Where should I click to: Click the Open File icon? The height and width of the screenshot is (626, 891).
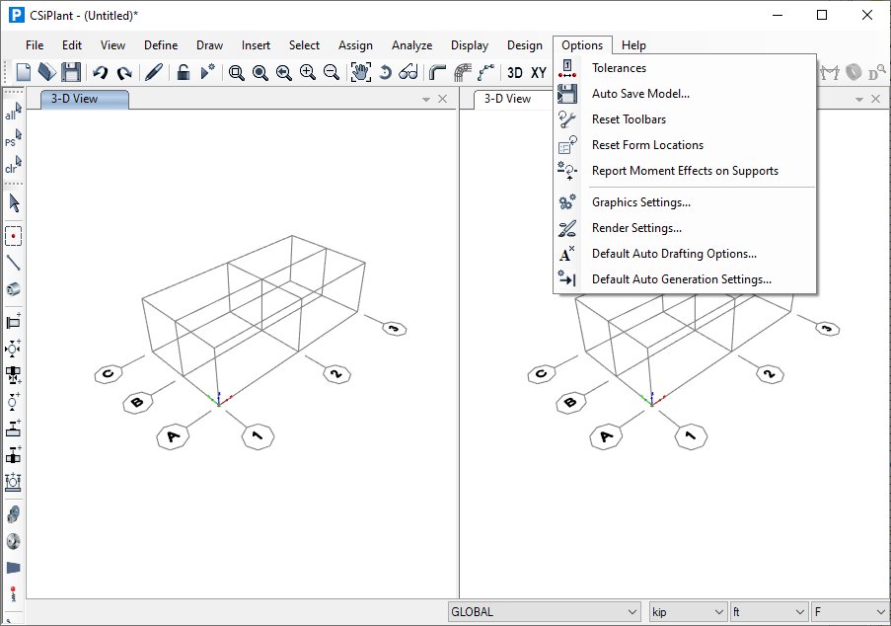pos(46,72)
